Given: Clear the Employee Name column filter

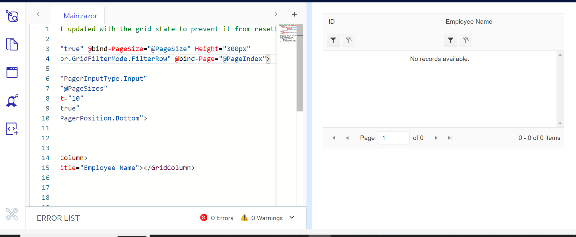Looking at the screenshot, I should [466, 40].
